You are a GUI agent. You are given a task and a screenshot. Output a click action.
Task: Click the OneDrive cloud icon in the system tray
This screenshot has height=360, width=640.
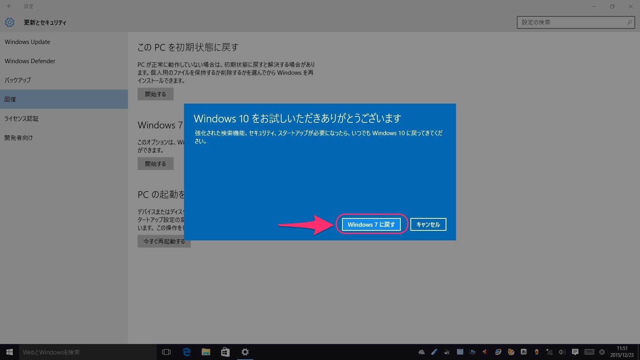pyautogui.click(x=422, y=352)
